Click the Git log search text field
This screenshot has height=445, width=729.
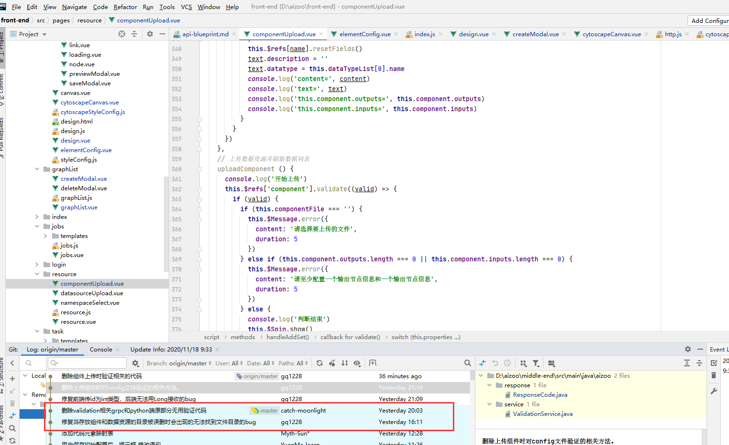[87, 363]
